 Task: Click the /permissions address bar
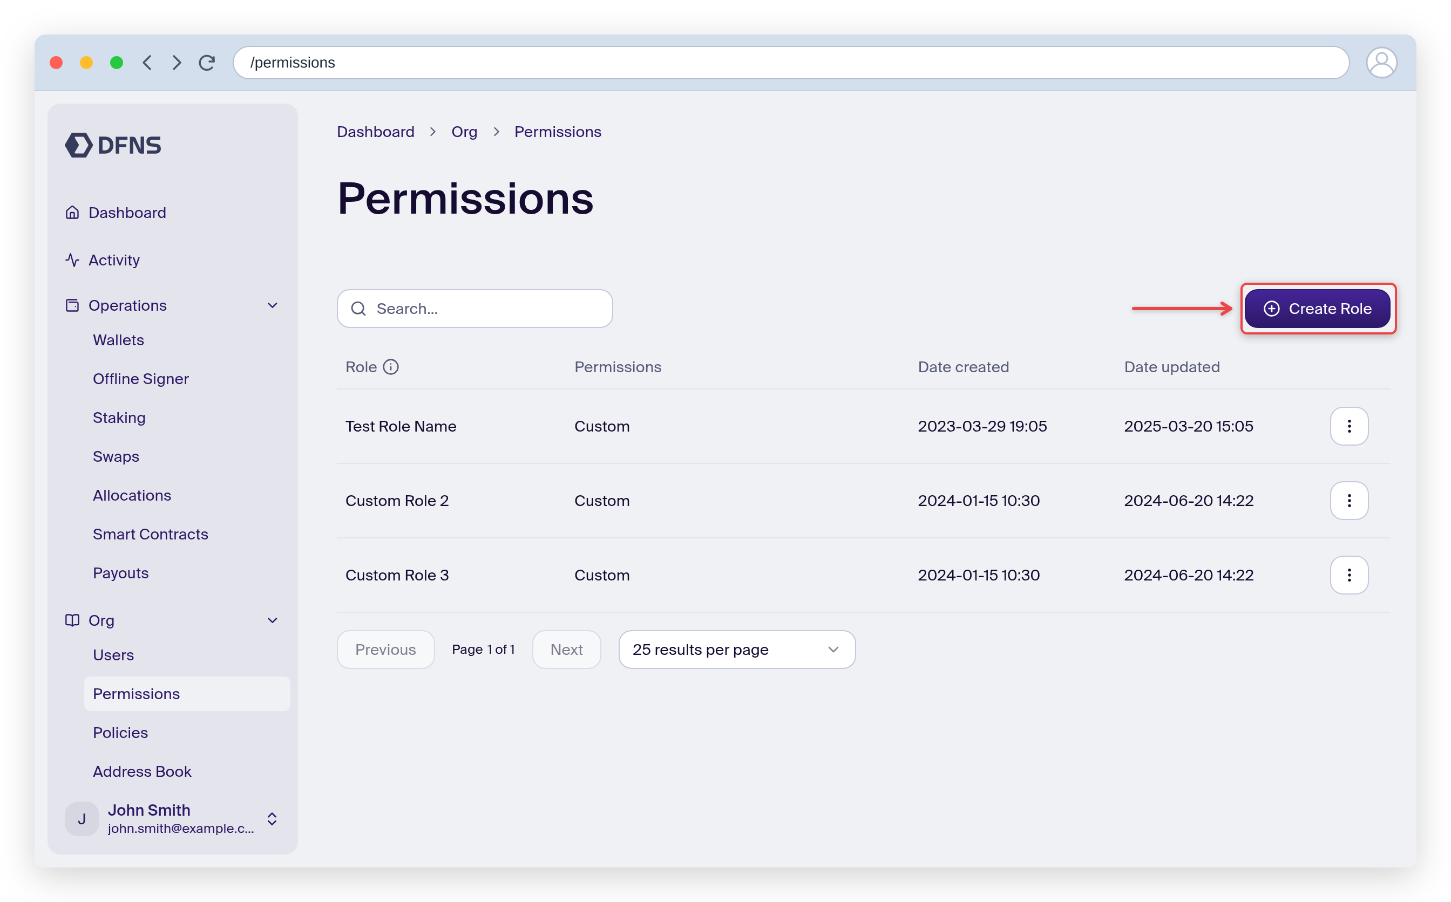pos(791,63)
